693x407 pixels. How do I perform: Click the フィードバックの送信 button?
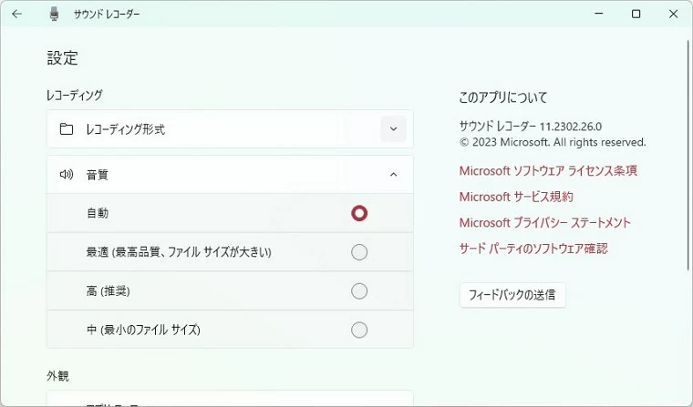tap(512, 295)
